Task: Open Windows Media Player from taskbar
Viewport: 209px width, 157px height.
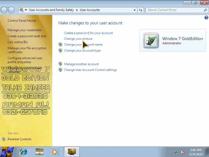Action: [55, 152]
